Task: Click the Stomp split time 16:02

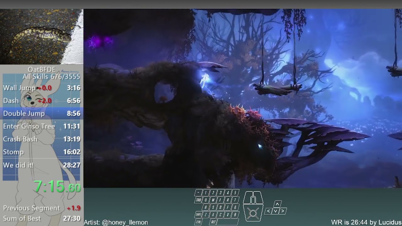Action: [x=72, y=152]
